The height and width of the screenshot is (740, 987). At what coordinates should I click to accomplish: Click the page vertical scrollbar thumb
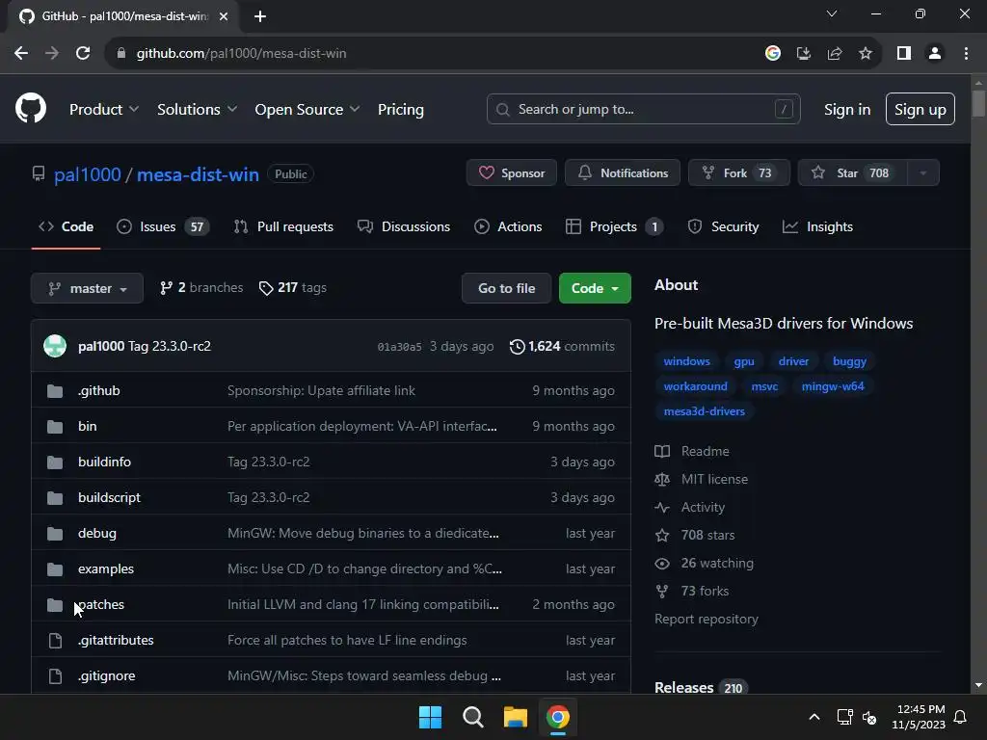pyautogui.click(x=978, y=103)
